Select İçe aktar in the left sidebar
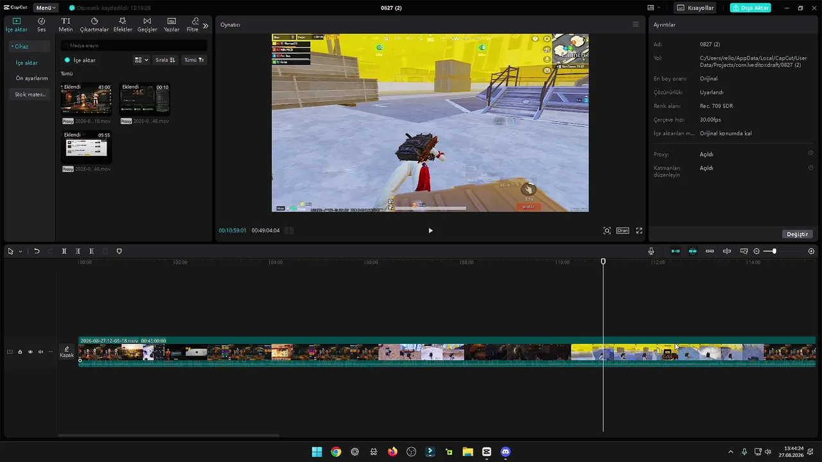Viewport: 822px width, 462px height. tap(27, 63)
